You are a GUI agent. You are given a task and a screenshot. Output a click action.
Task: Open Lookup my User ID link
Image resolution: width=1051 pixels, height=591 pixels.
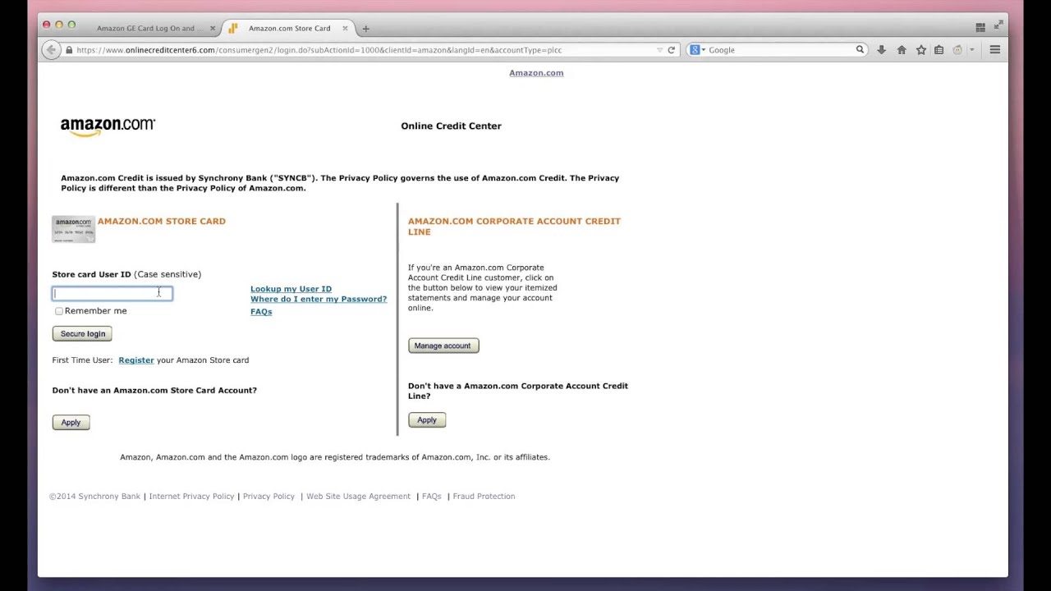(x=291, y=289)
